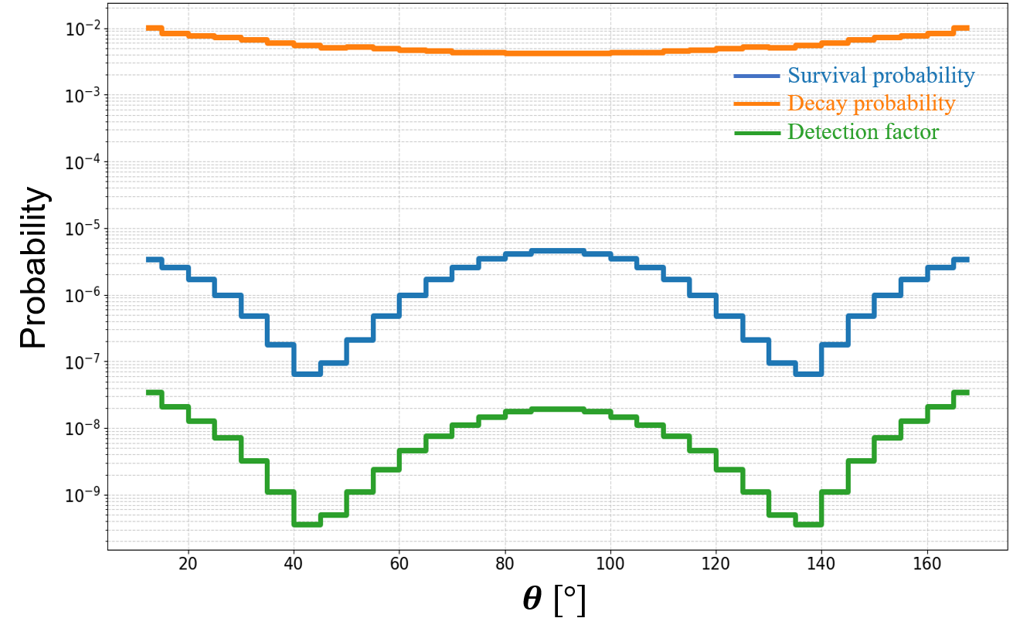Click the 'Probability' y-axis title
Image resolution: width=1020 pixels, height=635 pixels.
34,268
